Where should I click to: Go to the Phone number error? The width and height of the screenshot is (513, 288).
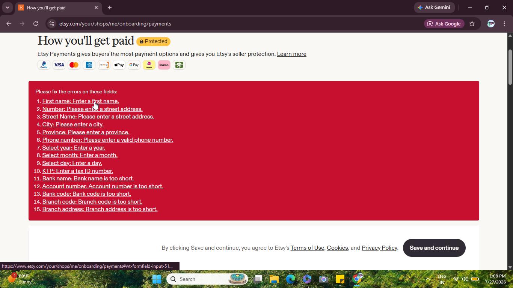(108, 140)
